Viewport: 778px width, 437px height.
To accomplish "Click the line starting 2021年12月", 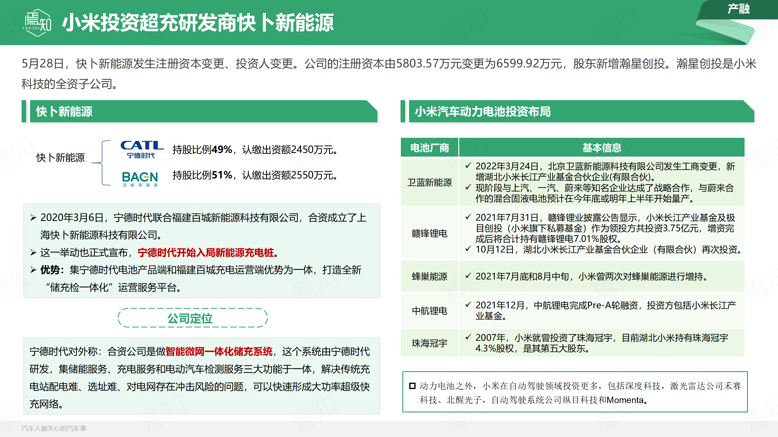I will pyautogui.click(x=601, y=310).
